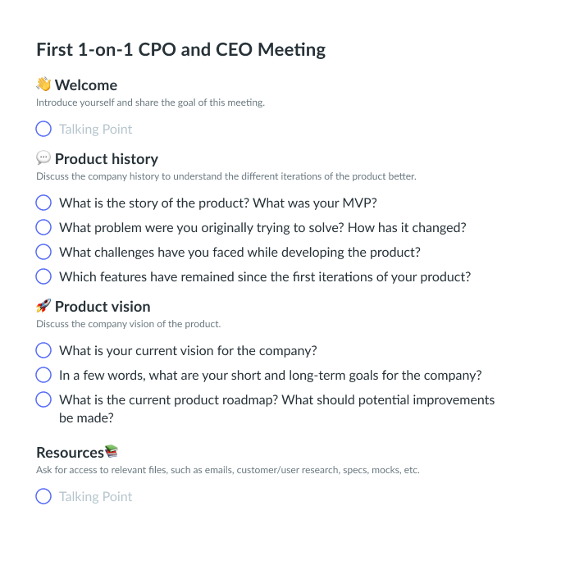Screen dimensions: 561x561
Task: Click the meeting title heading
Action: click(x=180, y=49)
